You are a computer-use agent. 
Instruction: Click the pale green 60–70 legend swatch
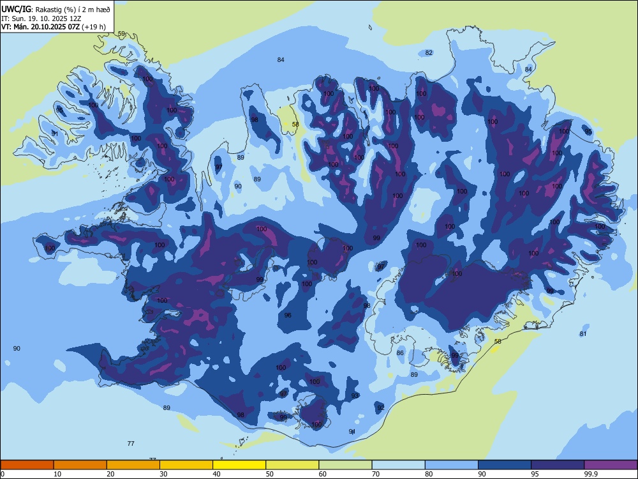[345, 465]
